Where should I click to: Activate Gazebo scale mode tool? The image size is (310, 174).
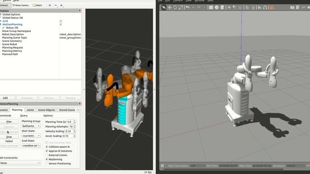tap(181, 8)
